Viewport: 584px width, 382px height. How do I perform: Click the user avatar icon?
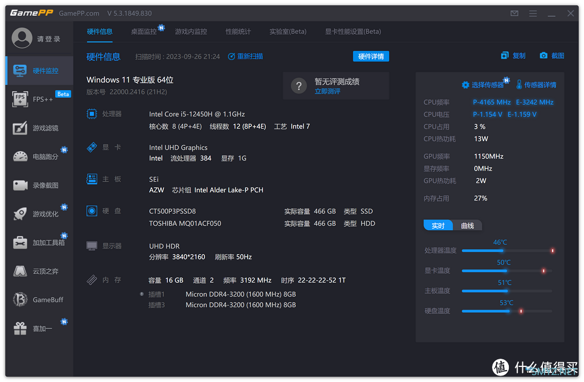coord(22,38)
